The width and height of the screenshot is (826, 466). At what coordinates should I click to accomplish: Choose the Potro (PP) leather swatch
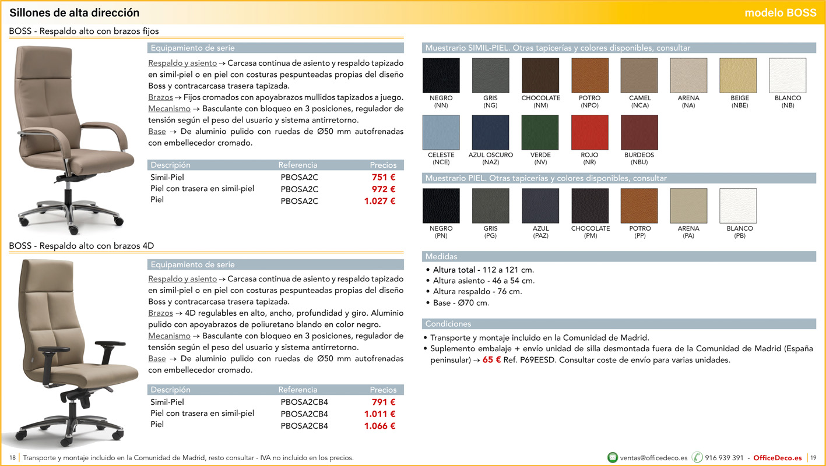coord(639,206)
